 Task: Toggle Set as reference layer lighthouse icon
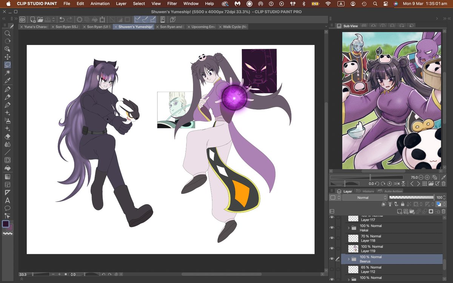[390, 204]
